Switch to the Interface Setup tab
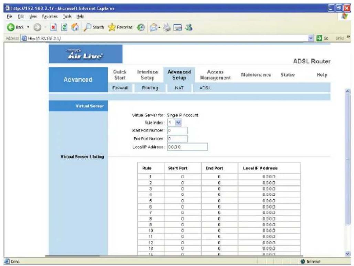 tap(148, 75)
